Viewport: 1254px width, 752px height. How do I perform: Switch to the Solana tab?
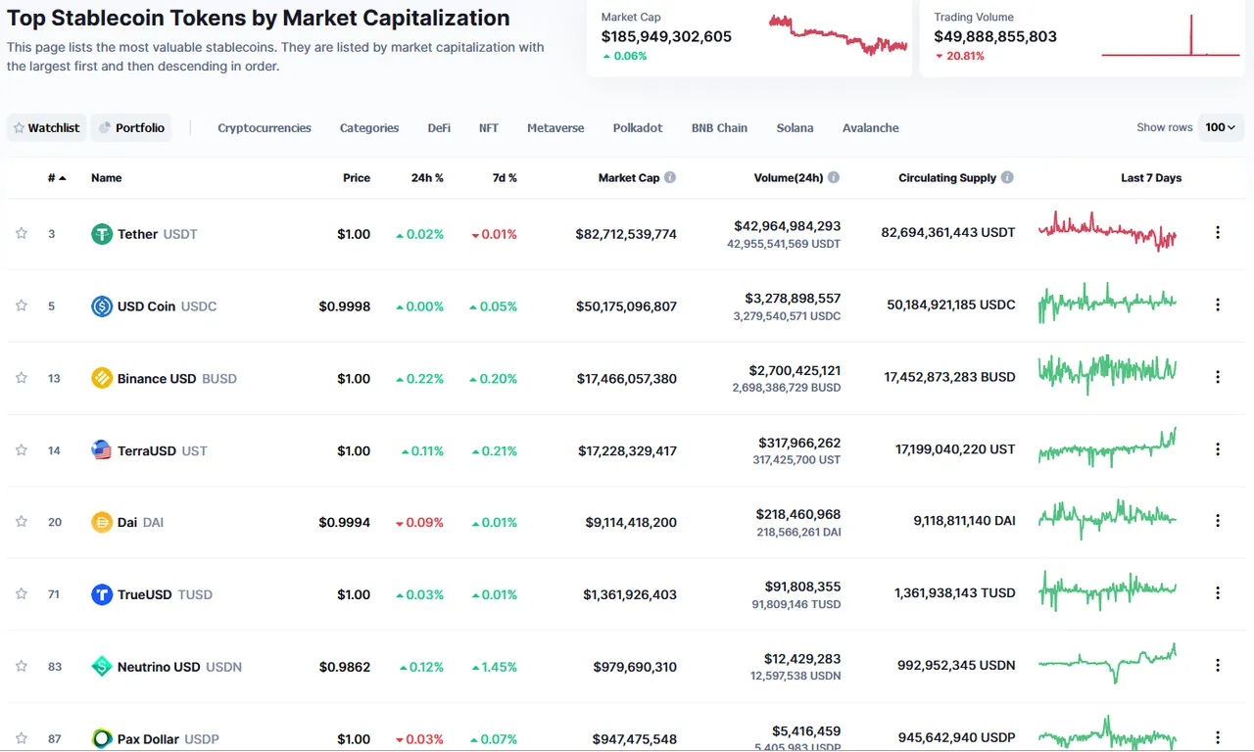(x=796, y=127)
